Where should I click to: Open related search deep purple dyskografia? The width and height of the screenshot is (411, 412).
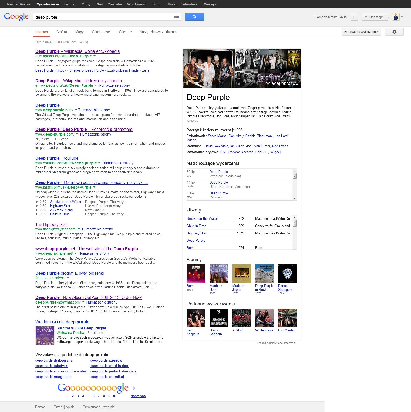pos(54,360)
